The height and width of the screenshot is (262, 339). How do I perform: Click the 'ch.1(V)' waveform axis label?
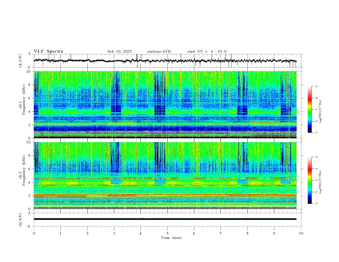pos(21,61)
